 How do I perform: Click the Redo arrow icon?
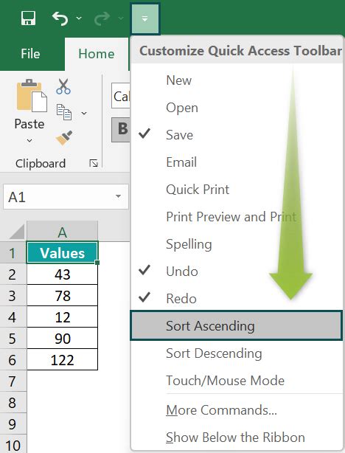point(102,18)
